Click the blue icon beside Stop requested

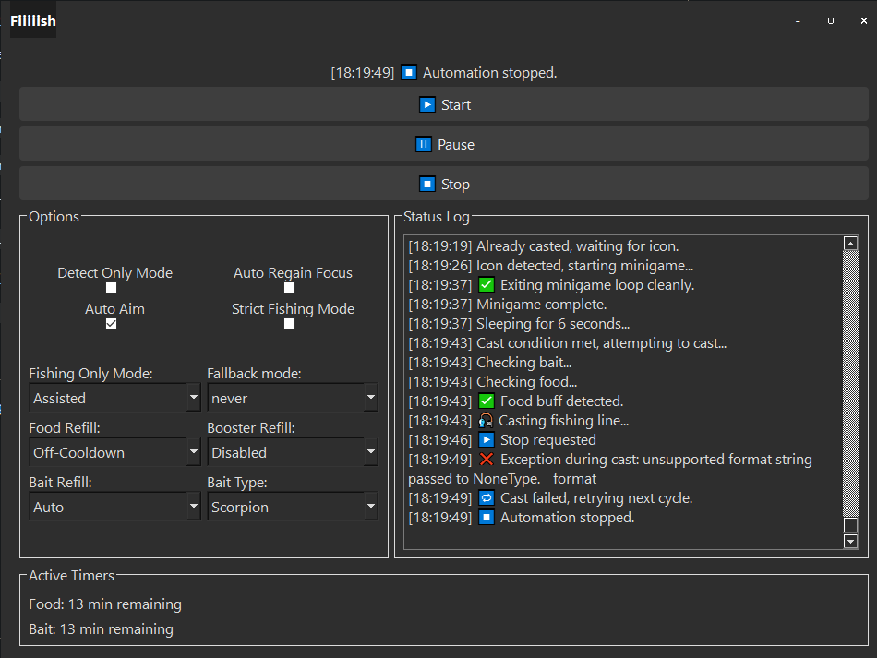pyautogui.click(x=487, y=440)
